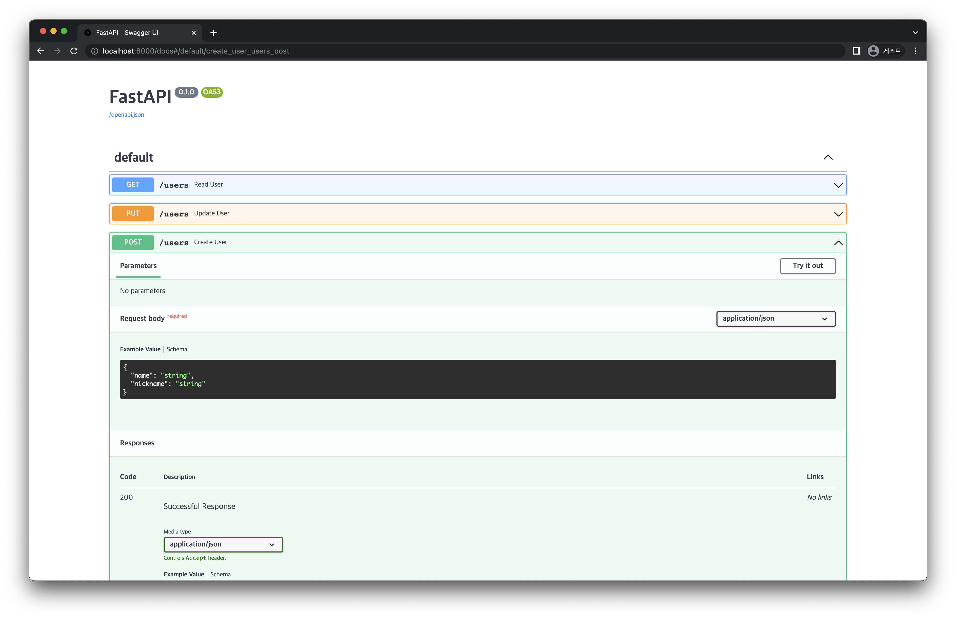Click the 0.1.0 version badge
956x619 pixels.
click(x=186, y=92)
